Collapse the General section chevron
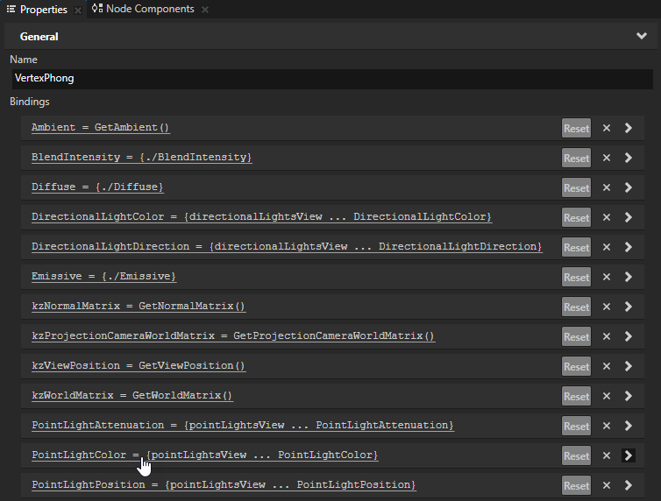 pyautogui.click(x=642, y=37)
